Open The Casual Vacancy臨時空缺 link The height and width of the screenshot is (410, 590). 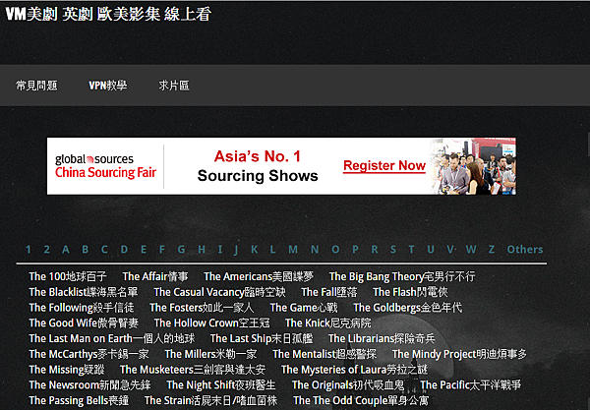(x=219, y=292)
